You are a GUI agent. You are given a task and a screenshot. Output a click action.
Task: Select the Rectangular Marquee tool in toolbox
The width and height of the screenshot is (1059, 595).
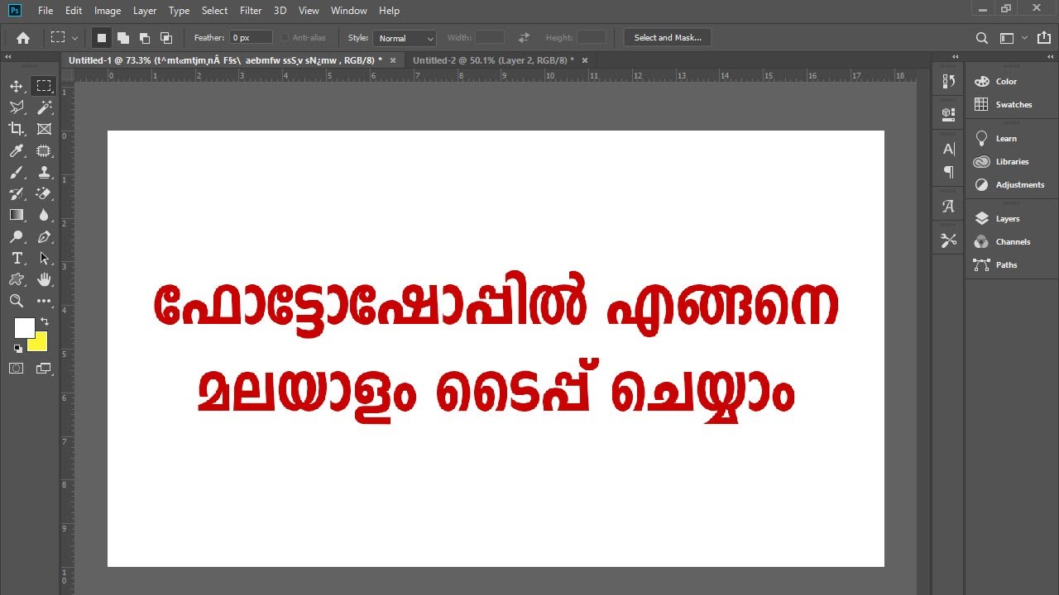(x=44, y=86)
